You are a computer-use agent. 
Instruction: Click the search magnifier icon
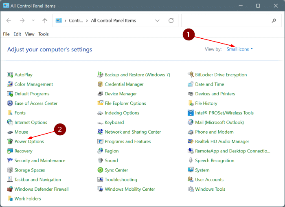coord(274,20)
